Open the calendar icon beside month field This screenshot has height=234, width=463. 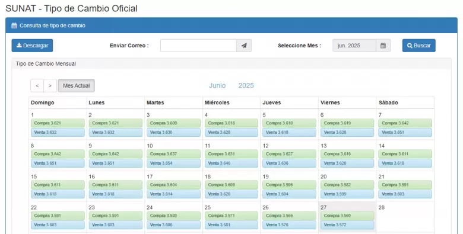[x=383, y=46]
